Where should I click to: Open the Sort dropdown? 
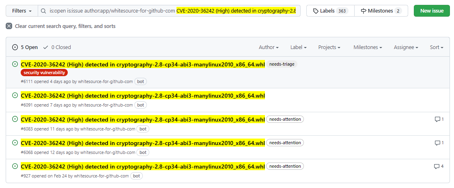(436, 47)
